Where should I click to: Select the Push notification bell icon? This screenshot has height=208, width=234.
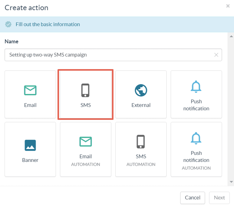196,87
